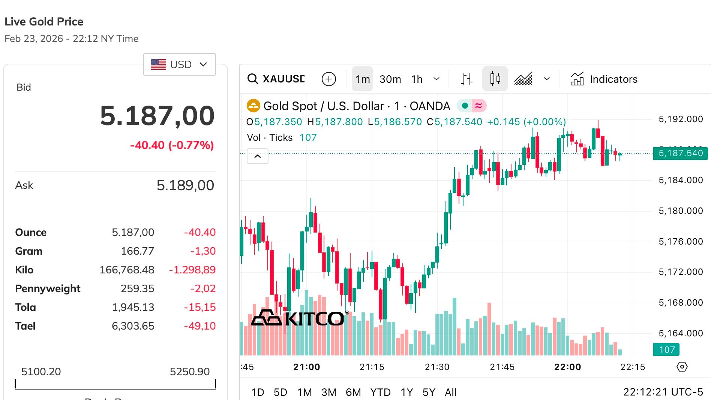This screenshot has width=711, height=400.
Task: Click the symbol search magnifier icon
Action: point(253,79)
